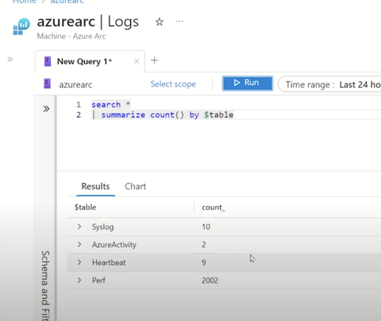The image size is (381, 321).
Task: Click the purple azurearc scope icon
Action: pyautogui.click(x=47, y=83)
